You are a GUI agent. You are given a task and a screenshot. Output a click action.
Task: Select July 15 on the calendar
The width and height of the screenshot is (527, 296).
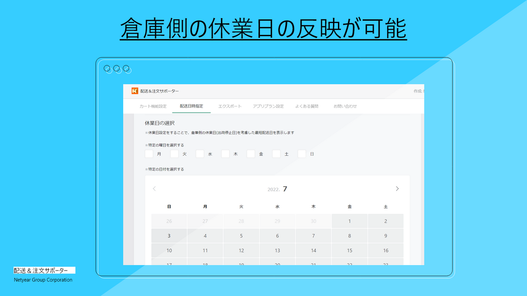pyautogui.click(x=349, y=250)
